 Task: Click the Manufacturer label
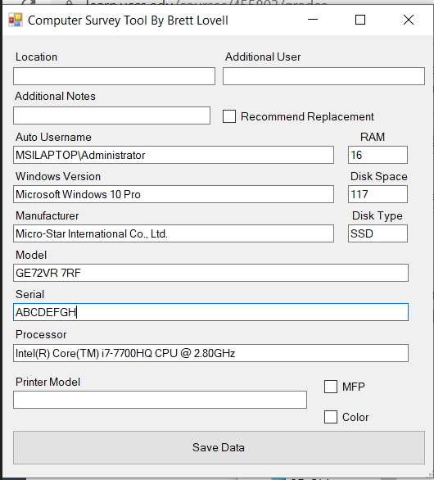47,215
